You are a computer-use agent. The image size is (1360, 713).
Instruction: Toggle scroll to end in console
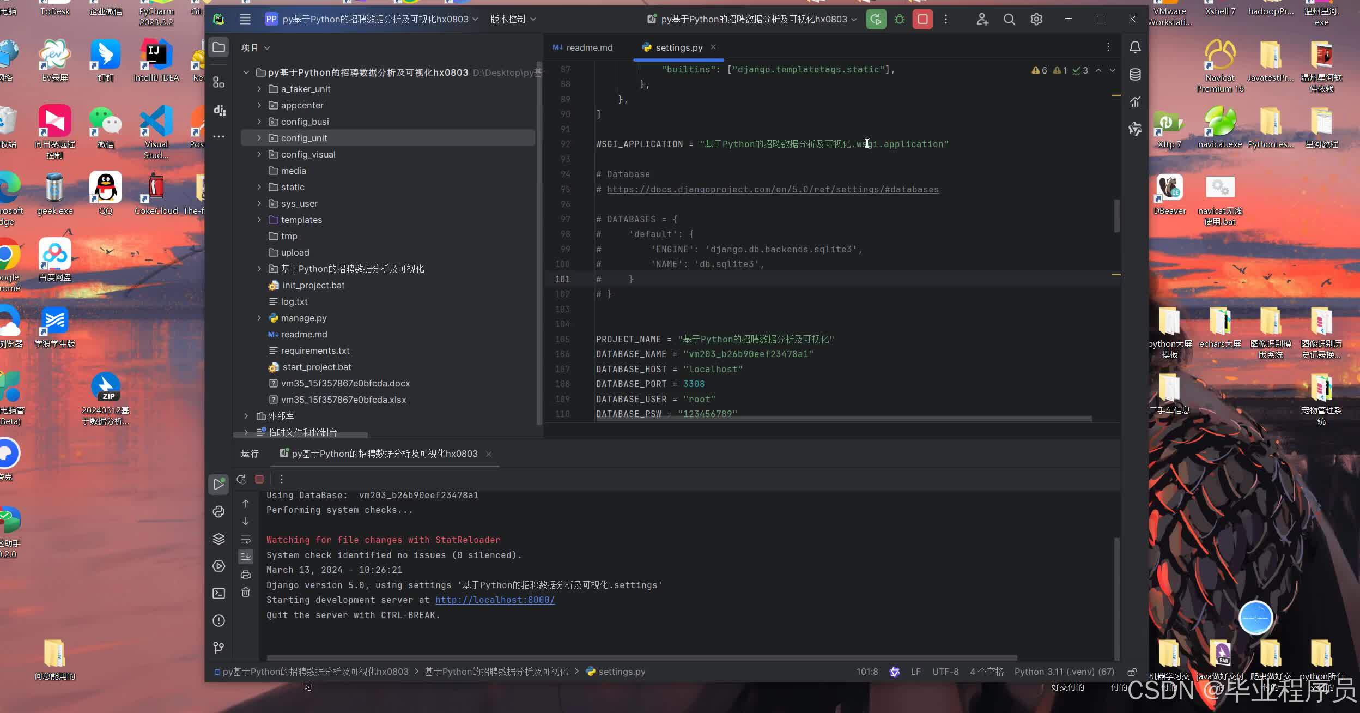[x=246, y=557]
